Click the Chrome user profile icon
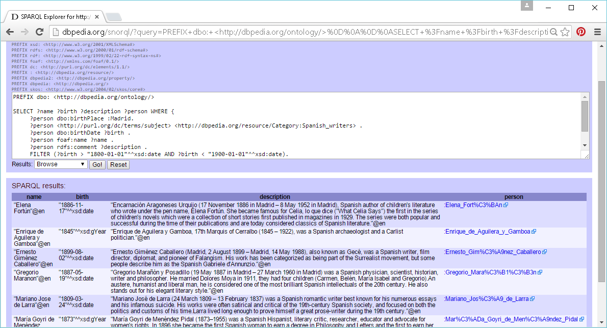This screenshot has height=328, width=607. [x=527, y=6]
